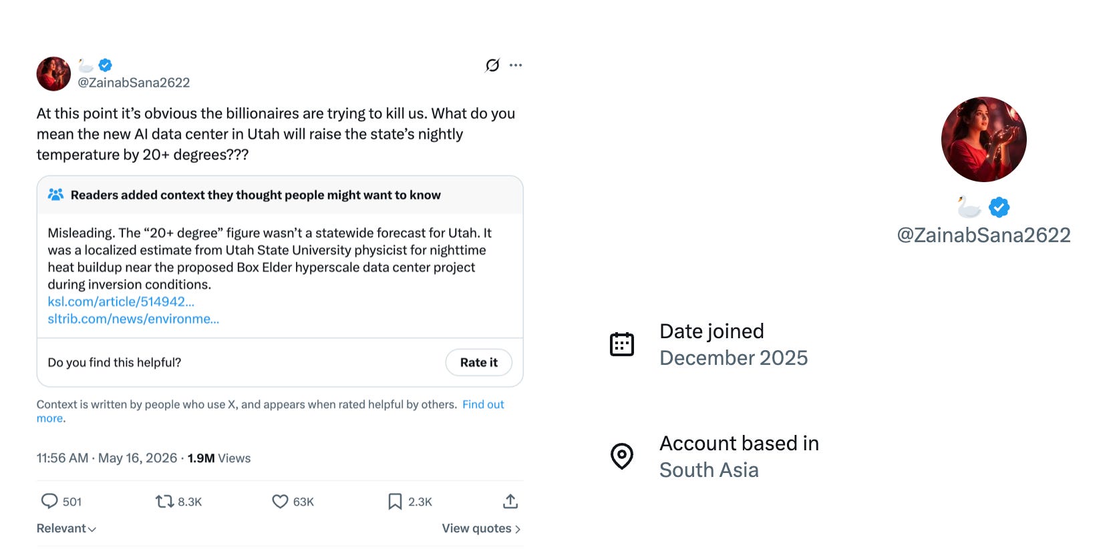Open the three-dot more options menu
The height and width of the screenshot is (551, 1113).
pyautogui.click(x=516, y=65)
